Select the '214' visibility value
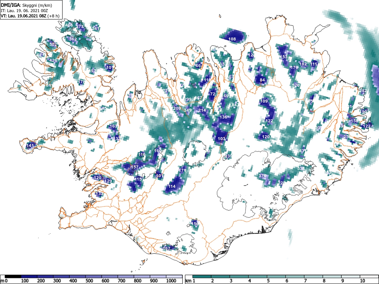 coord(202,110)
